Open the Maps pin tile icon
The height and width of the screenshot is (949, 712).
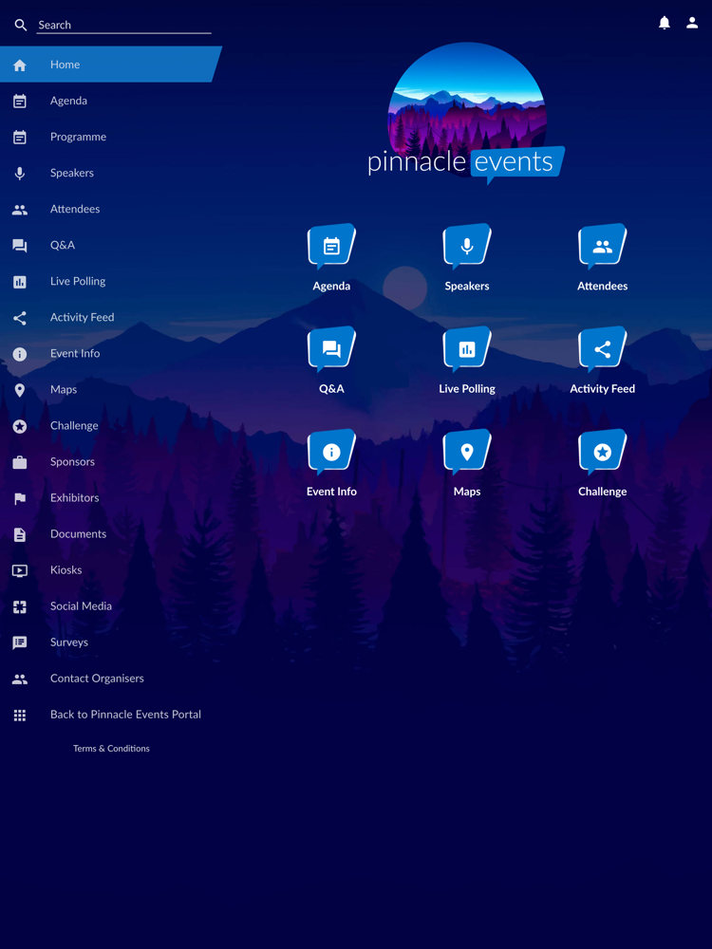(x=467, y=452)
